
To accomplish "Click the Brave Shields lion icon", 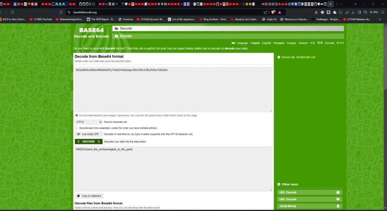I will [273, 12].
